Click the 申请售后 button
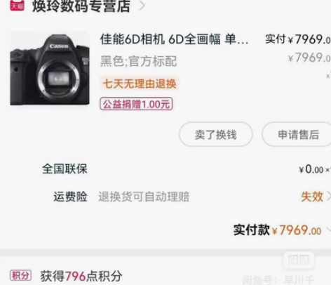Image resolution: width=331 pixels, height=285 pixels. (x=297, y=134)
